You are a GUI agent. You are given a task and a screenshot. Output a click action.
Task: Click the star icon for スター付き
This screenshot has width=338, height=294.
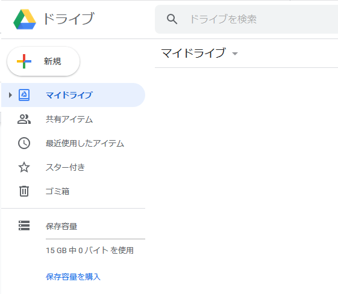(24, 167)
